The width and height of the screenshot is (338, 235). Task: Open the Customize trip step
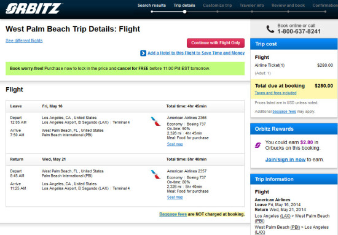[218, 6]
